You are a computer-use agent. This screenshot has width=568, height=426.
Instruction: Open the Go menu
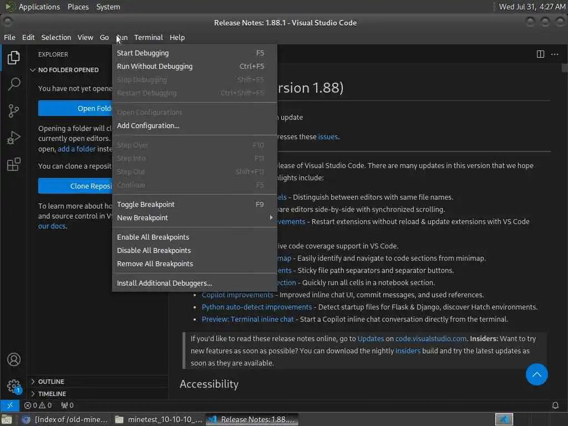pos(104,37)
